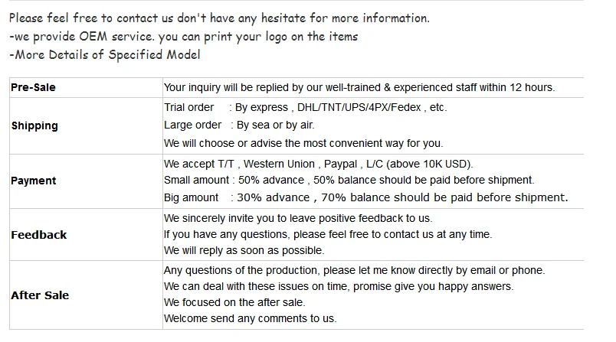Click the Small amount 50% advance line
Image resolution: width=616 pixels, height=342 pixels.
pyautogui.click(x=349, y=181)
